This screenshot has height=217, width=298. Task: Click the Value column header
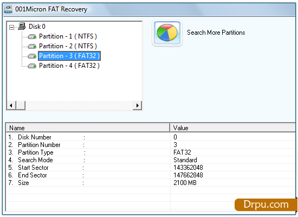(x=232, y=127)
